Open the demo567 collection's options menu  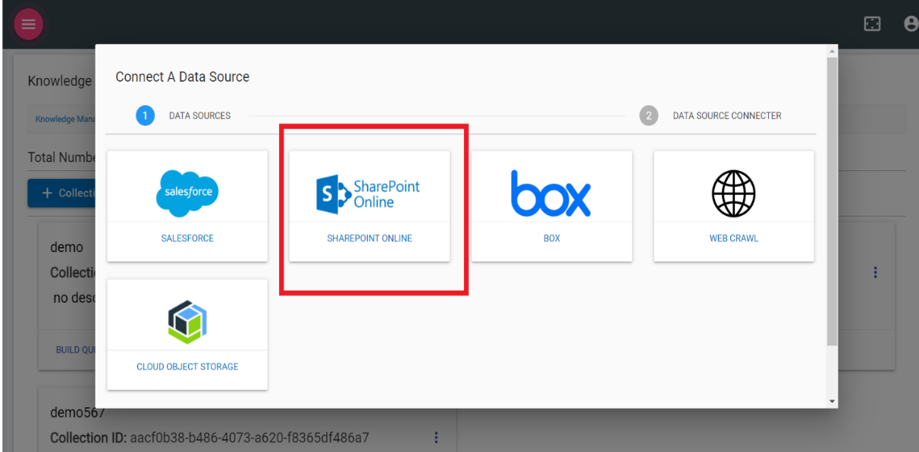[436, 438]
